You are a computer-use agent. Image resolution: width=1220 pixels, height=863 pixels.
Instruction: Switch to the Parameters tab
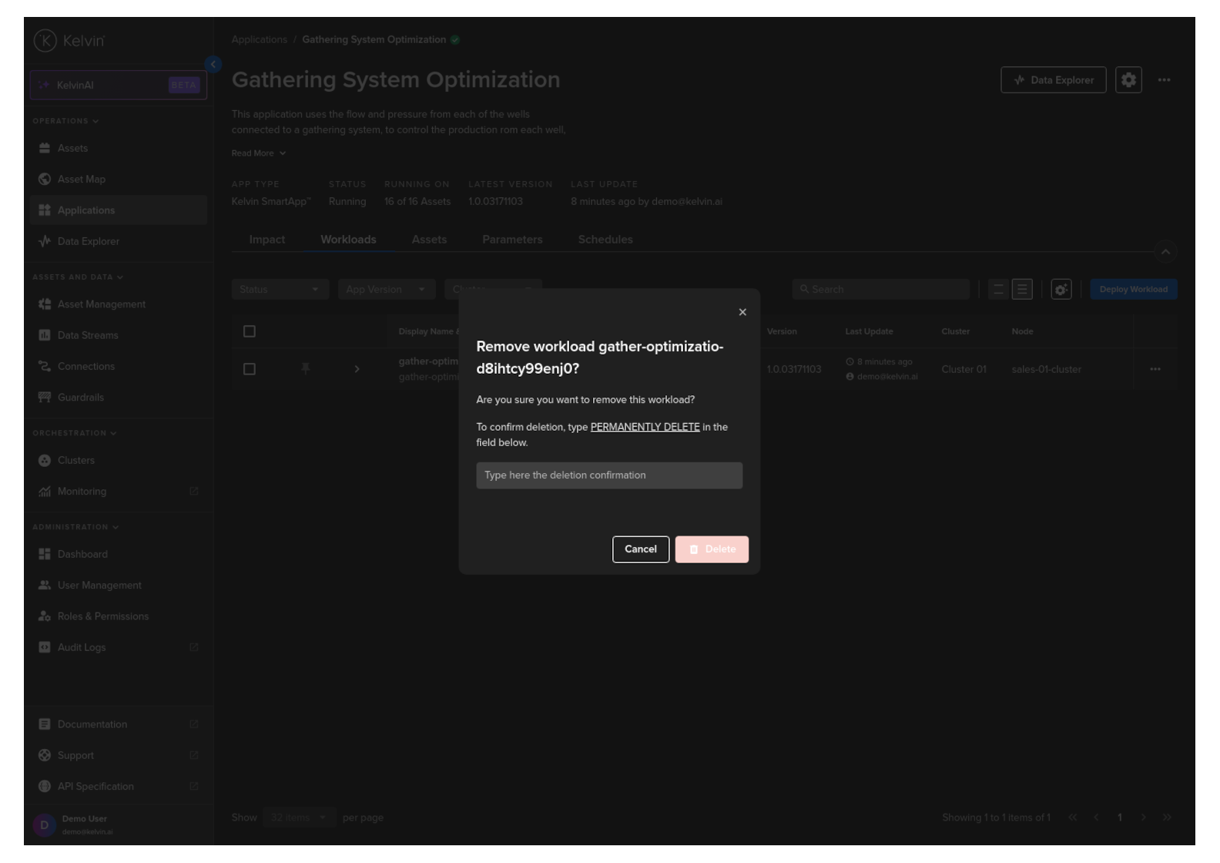(x=512, y=240)
